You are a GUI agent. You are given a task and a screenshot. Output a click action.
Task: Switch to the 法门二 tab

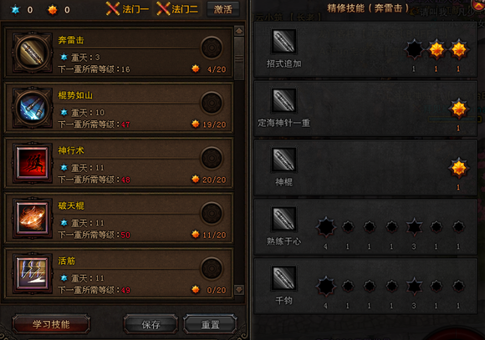177,9
